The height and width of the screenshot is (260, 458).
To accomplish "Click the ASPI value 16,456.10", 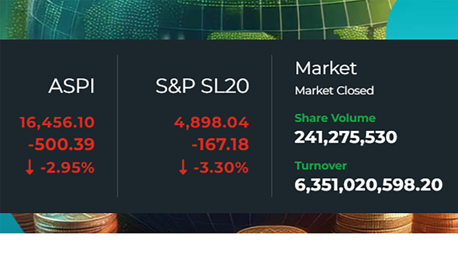I will (57, 123).
